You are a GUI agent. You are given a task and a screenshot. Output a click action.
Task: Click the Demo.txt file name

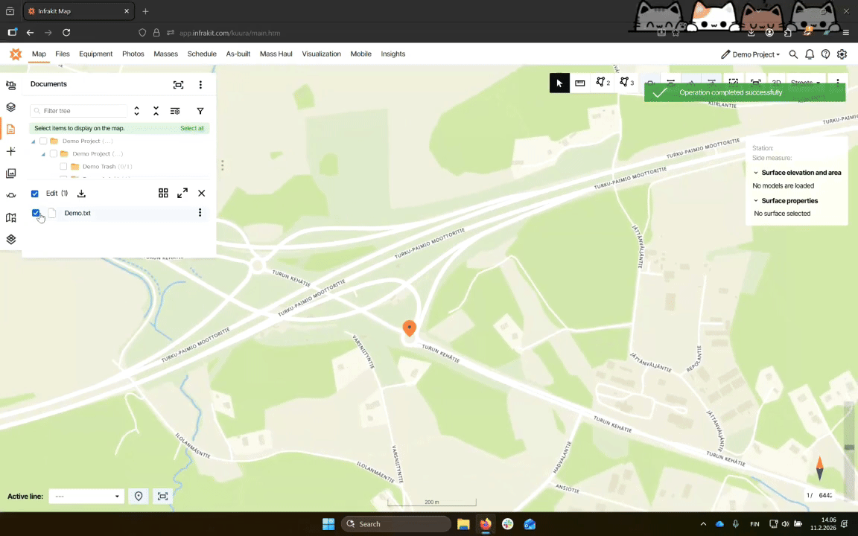(77, 213)
